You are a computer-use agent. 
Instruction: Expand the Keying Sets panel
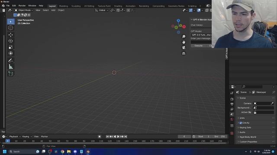pyautogui.click(x=245, y=127)
